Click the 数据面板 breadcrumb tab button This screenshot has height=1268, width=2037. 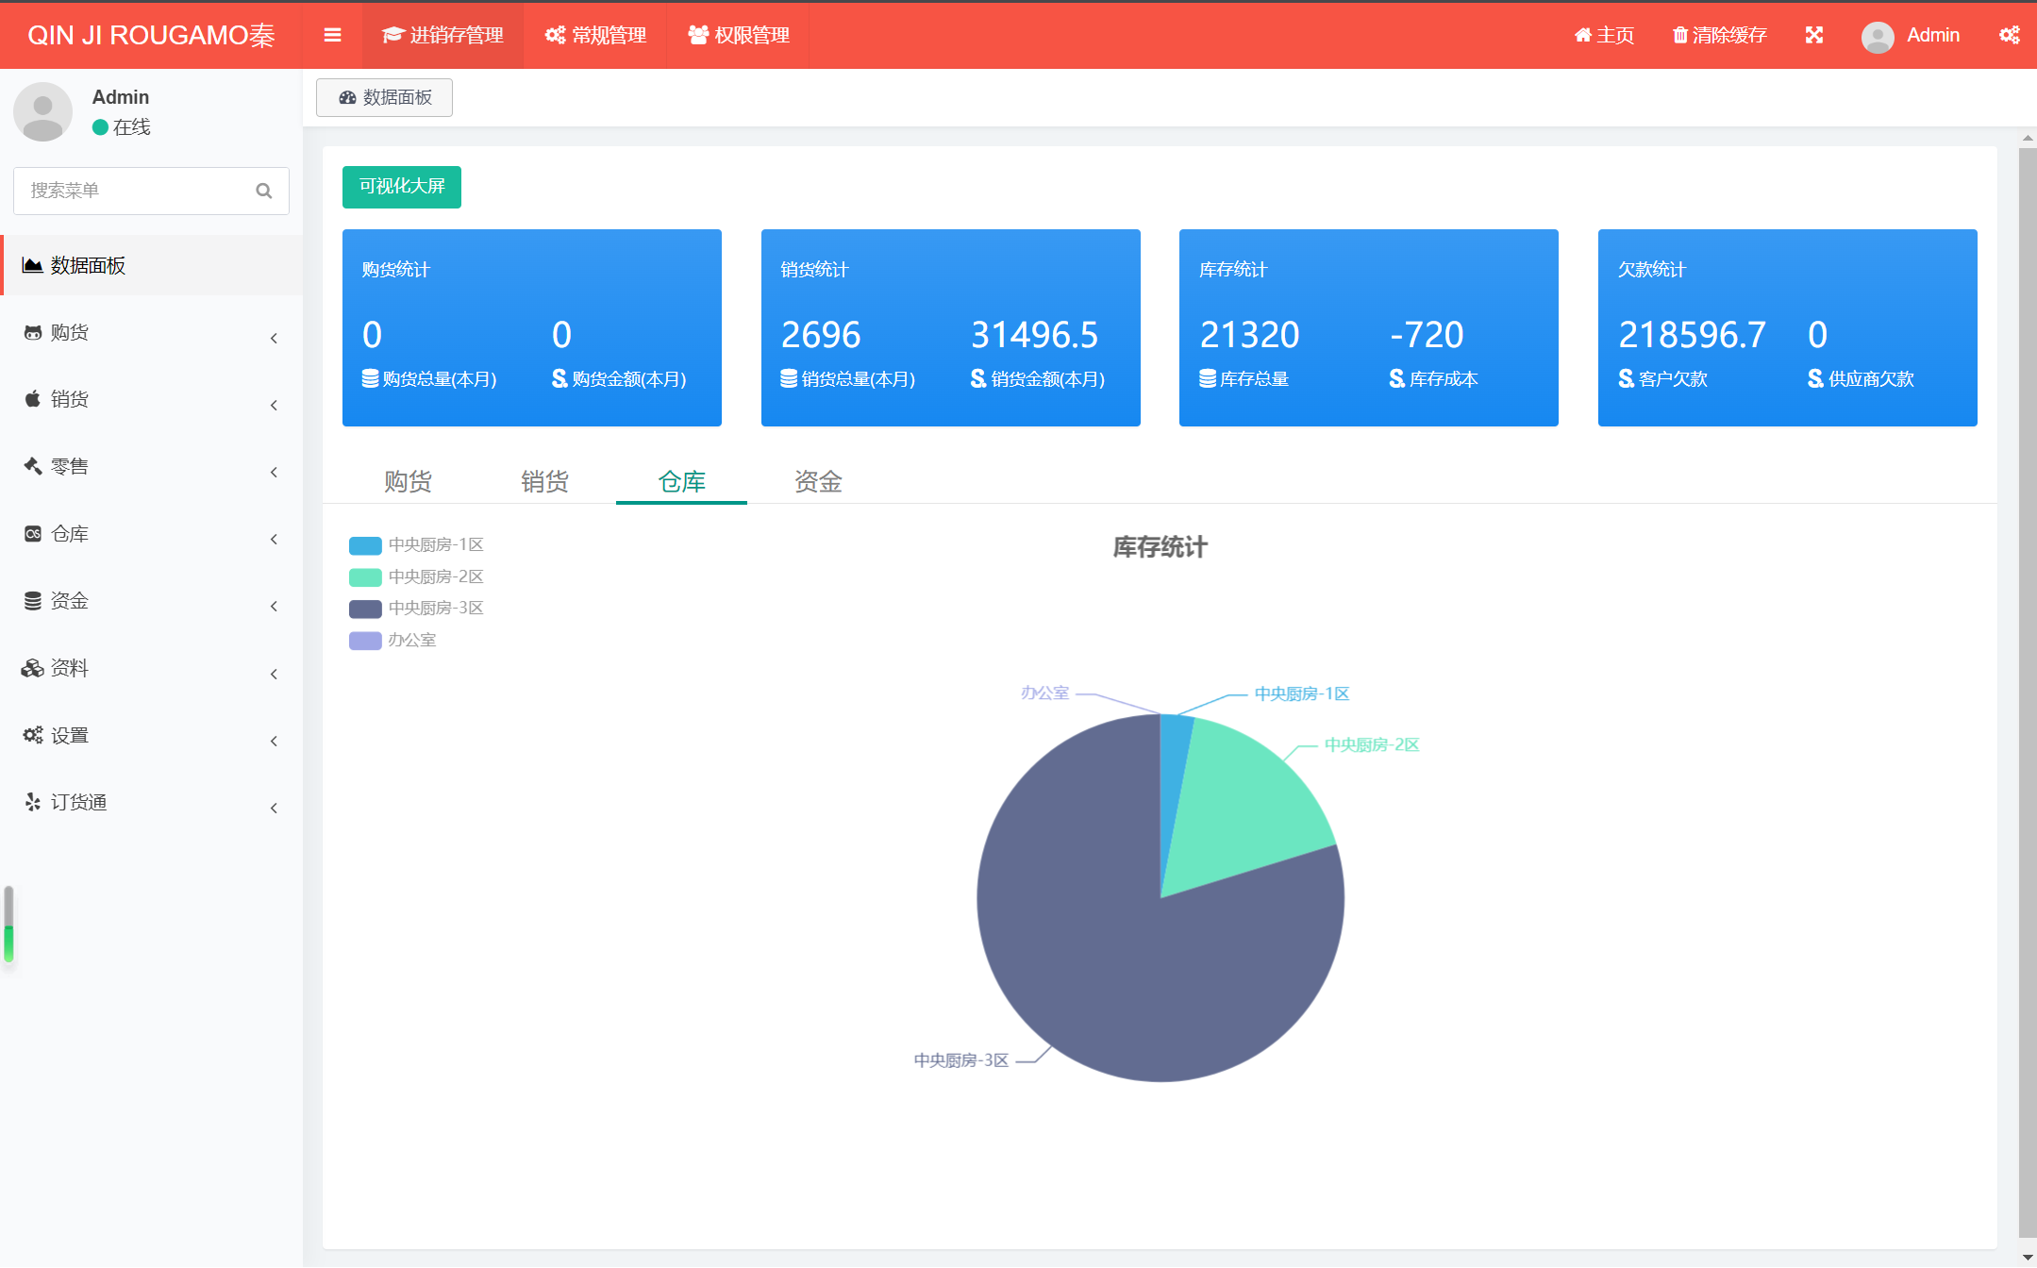385,98
